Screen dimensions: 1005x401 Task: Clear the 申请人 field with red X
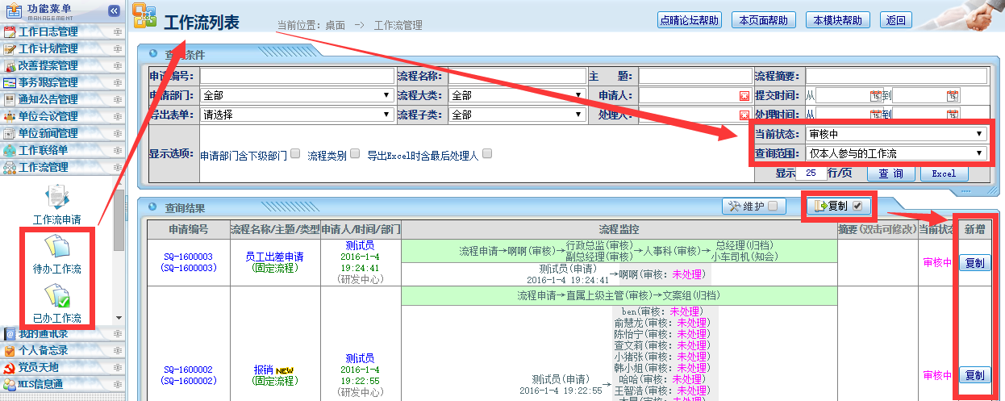coord(744,96)
